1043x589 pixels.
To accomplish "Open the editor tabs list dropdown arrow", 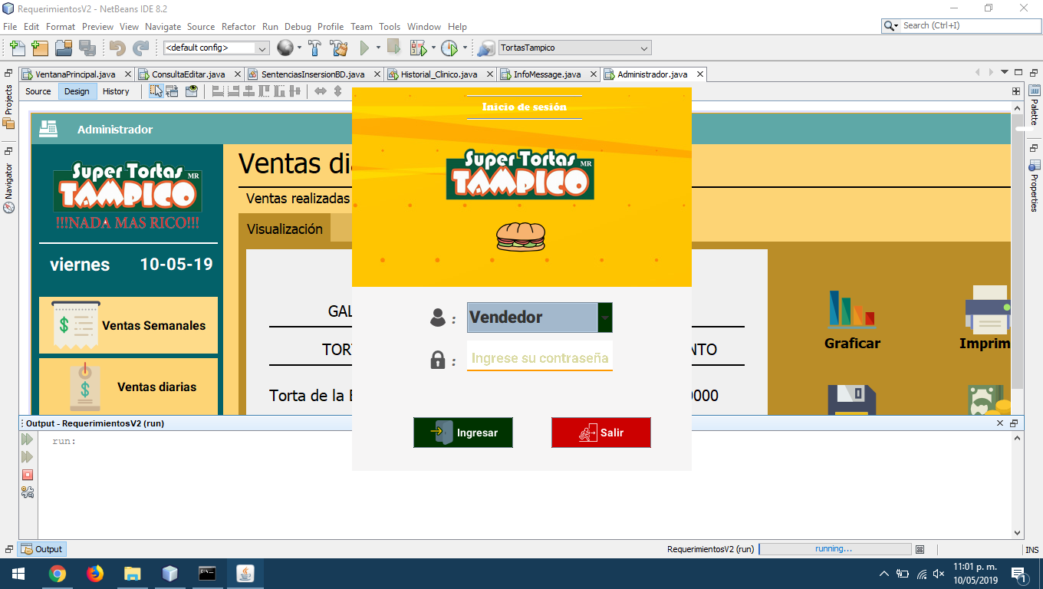I will [1005, 72].
